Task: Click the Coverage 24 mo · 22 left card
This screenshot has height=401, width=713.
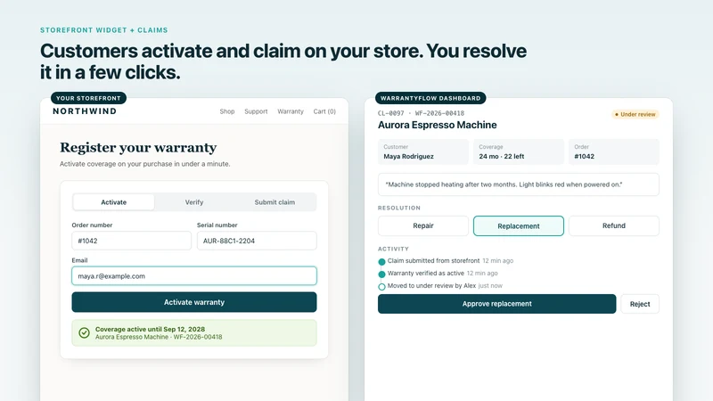Action: pos(519,151)
